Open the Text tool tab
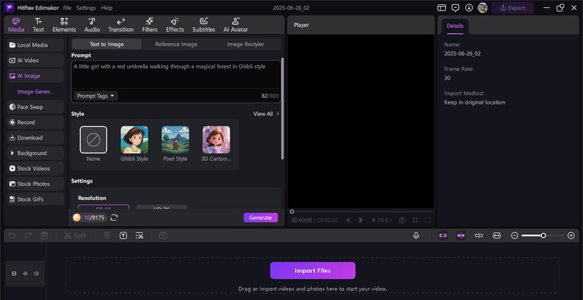This screenshot has width=583, height=300. coord(38,25)
